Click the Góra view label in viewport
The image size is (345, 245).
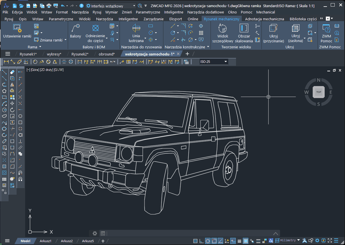click(34, 70)
